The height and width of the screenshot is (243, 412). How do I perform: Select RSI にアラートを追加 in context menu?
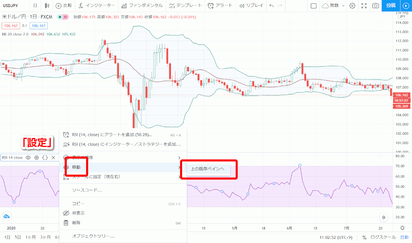click(123, 135)
